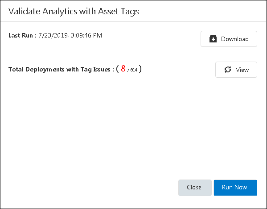Close the Validate Analytics dialog
267x209 pixels.
pyautogui.click(x=195, y=188)
